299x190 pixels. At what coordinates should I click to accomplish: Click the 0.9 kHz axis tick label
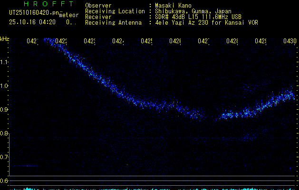tap(4, 110)
